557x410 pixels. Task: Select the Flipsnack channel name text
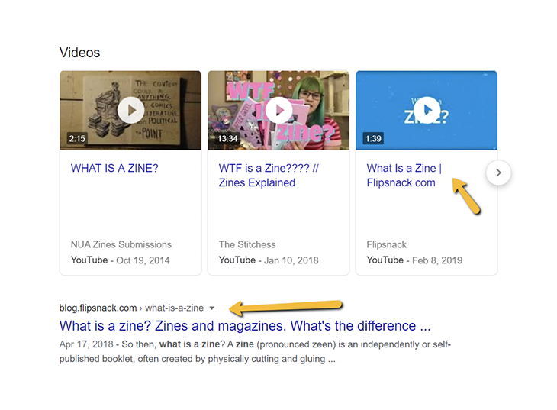click(x=387, y=244)
